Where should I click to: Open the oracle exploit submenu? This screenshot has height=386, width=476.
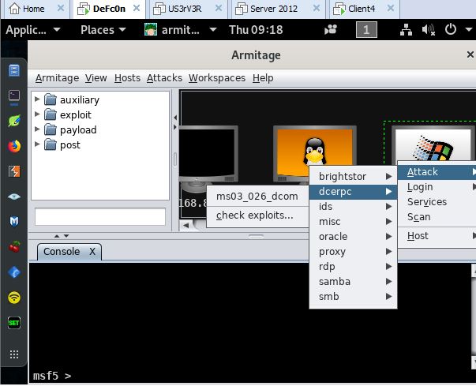(x=354, y=236)
